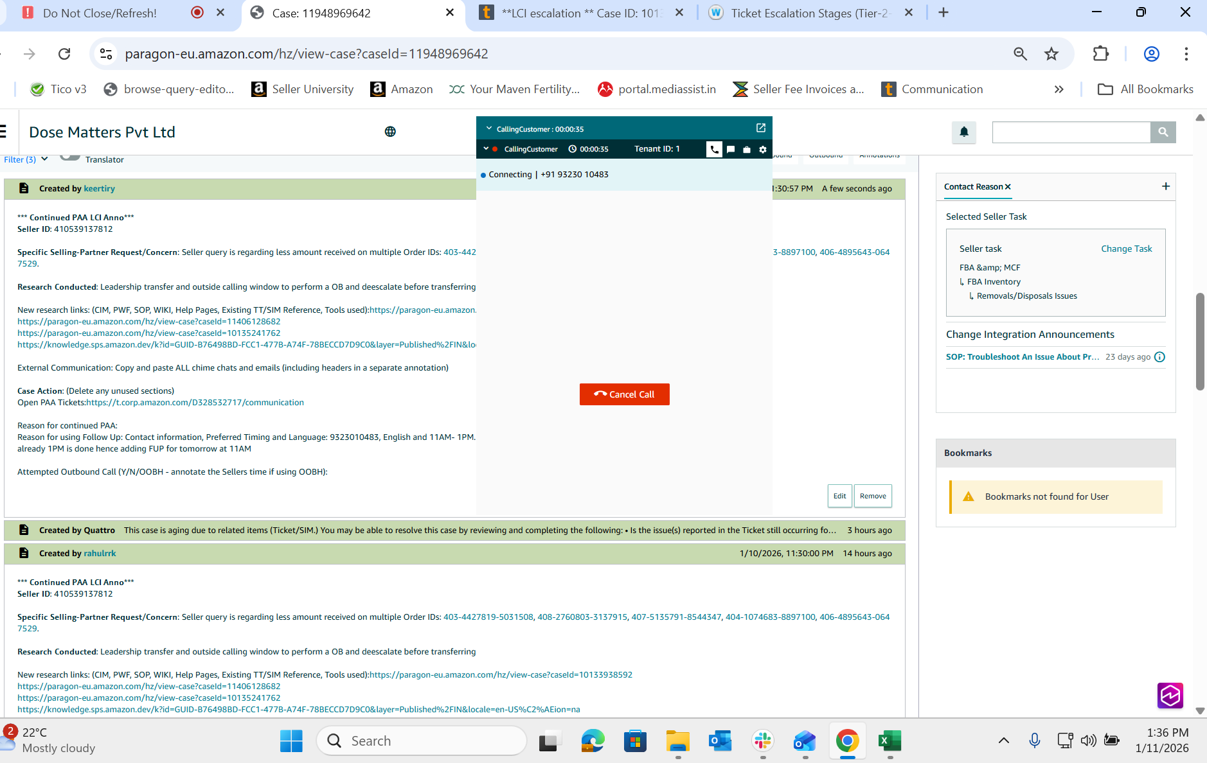Open the Chrome extensions puzzle icon
The width and height of the screenshot is (1207, 763).
click(1101, 54)
